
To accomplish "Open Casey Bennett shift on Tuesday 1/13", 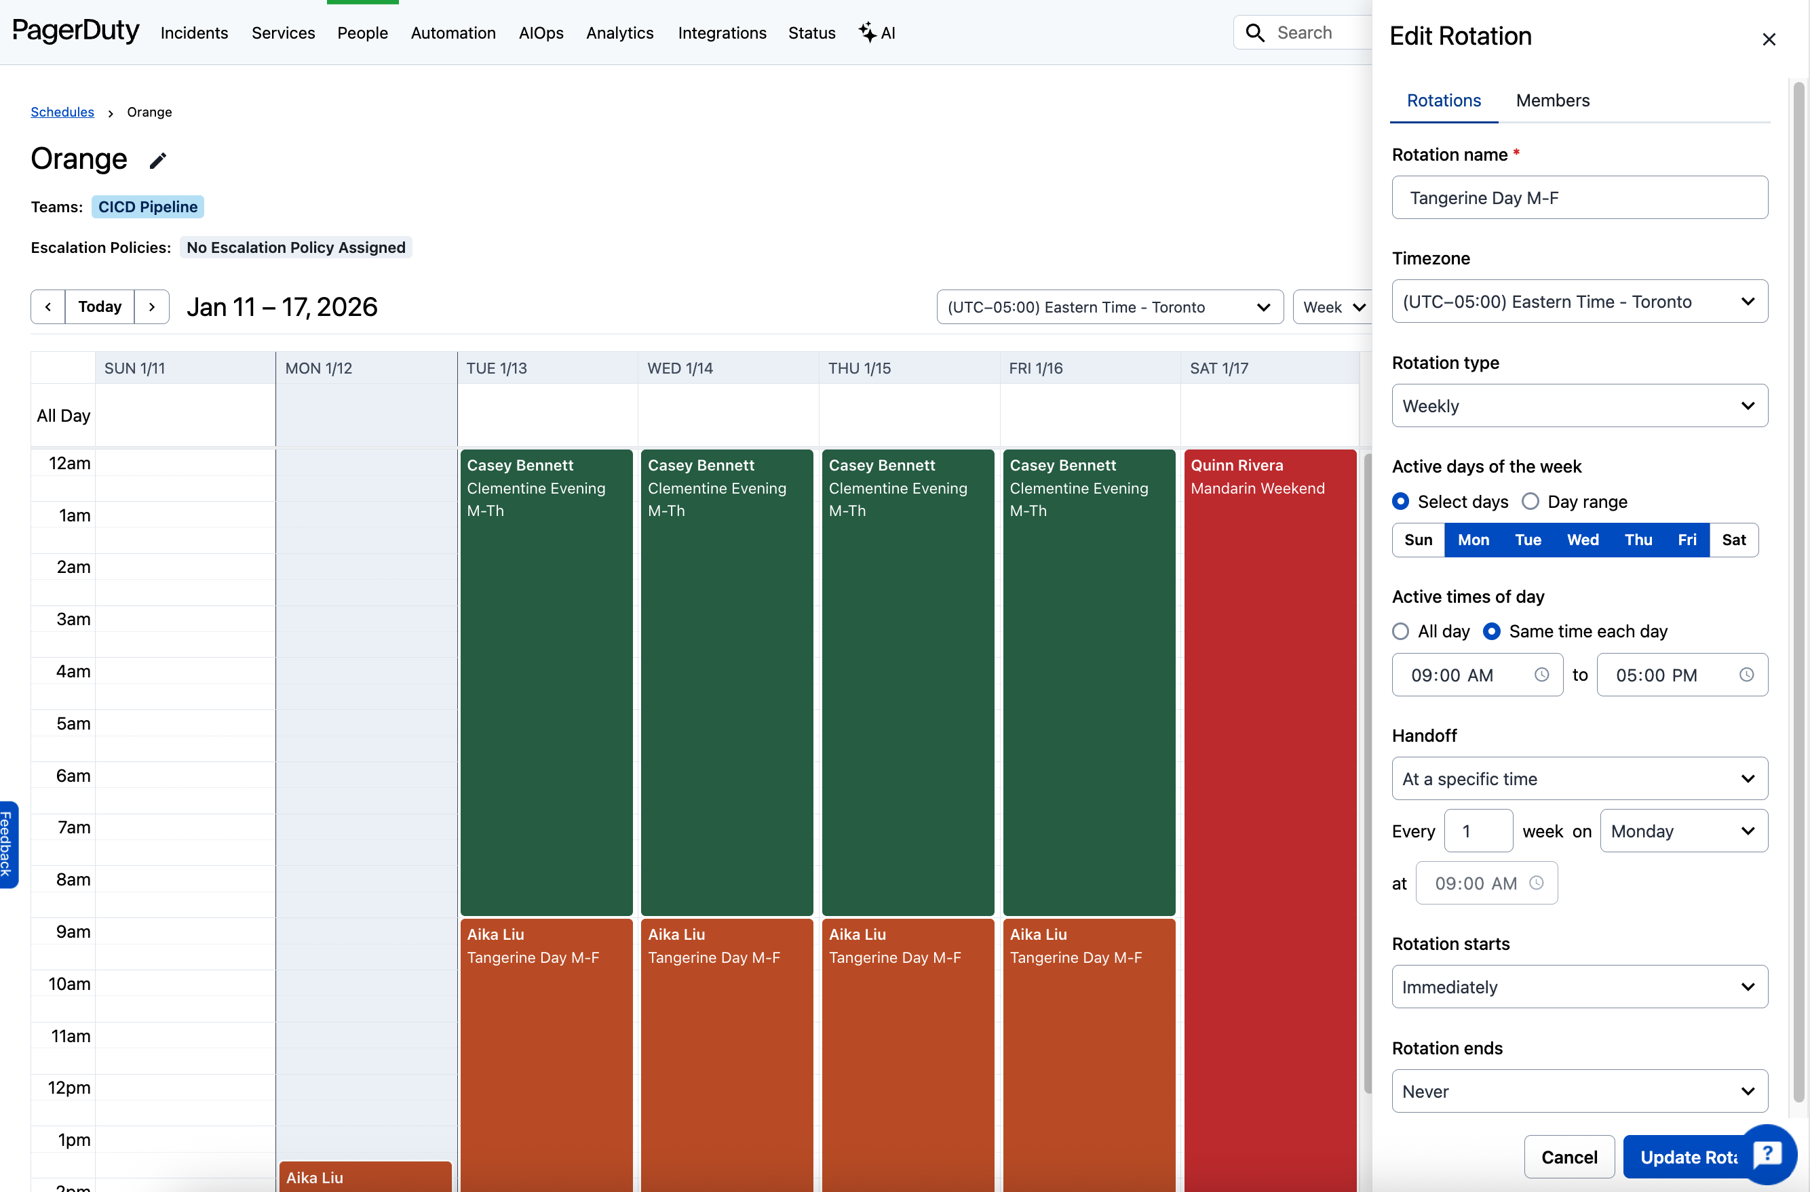I will [x=546, y=683].
